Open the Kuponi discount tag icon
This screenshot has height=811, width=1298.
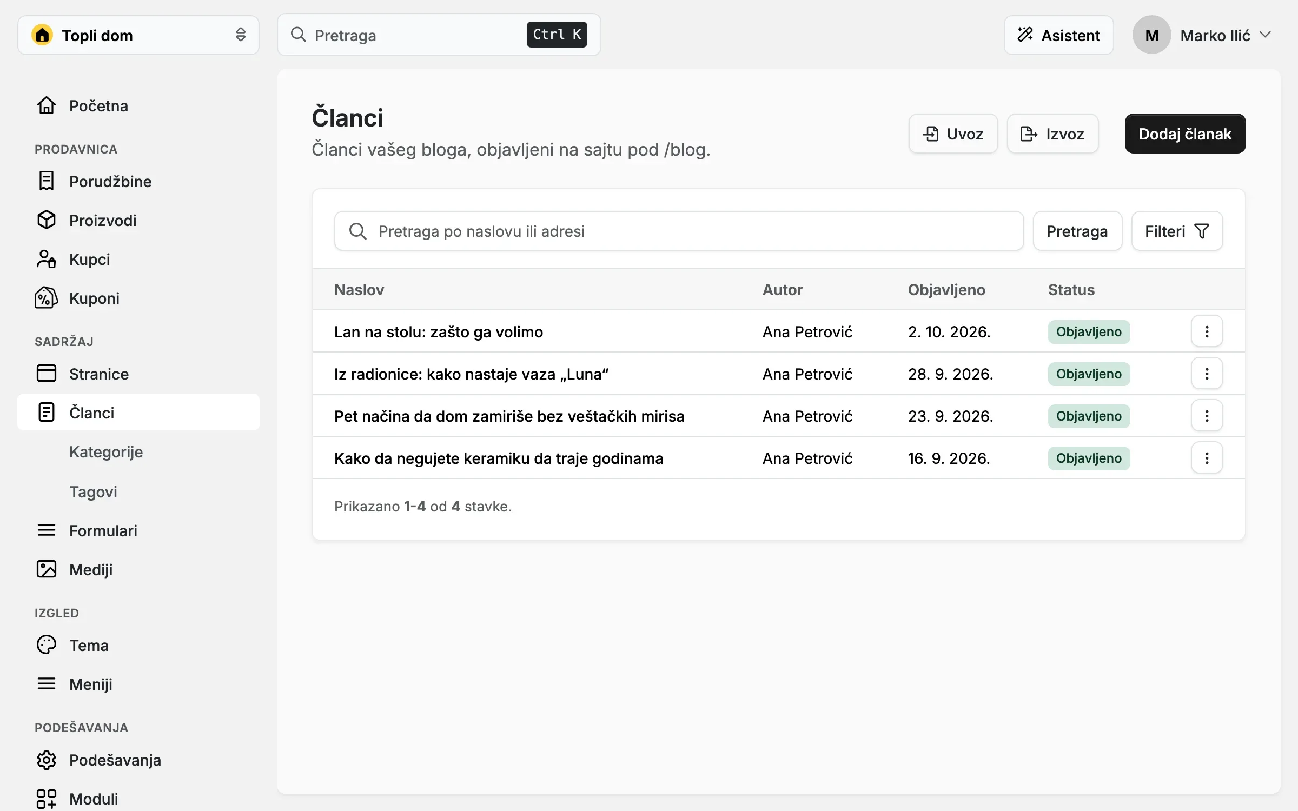[x=47, y=298]
